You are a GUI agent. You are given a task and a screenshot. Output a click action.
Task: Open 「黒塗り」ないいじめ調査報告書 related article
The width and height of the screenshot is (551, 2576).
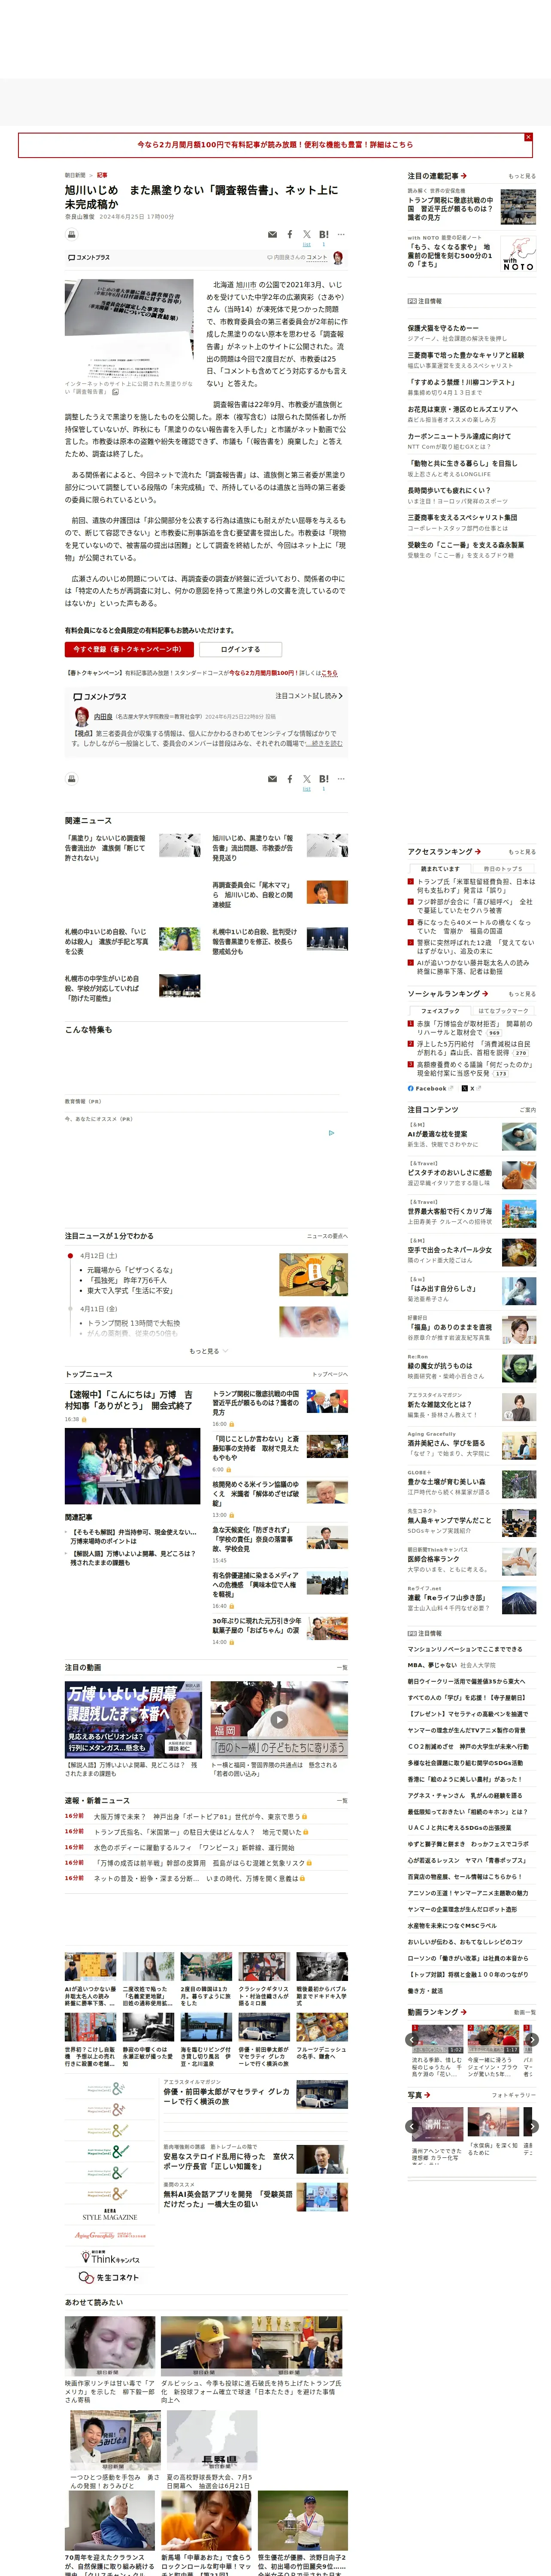(105, 848)
